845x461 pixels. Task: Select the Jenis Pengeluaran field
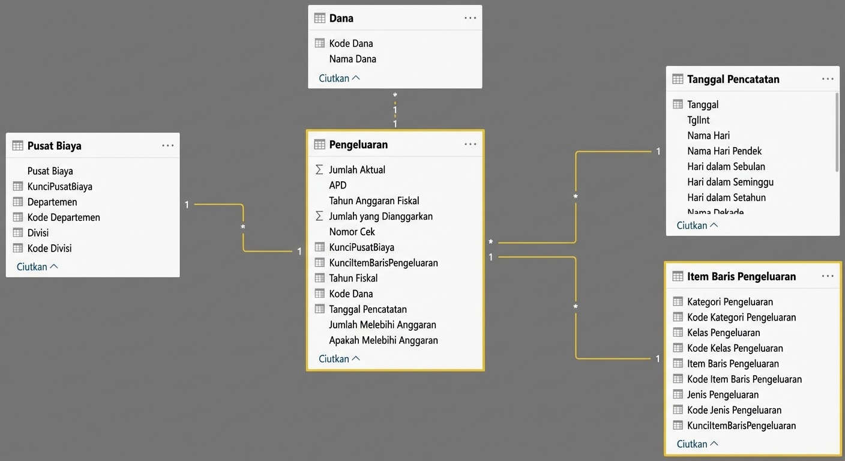(723, 394)
